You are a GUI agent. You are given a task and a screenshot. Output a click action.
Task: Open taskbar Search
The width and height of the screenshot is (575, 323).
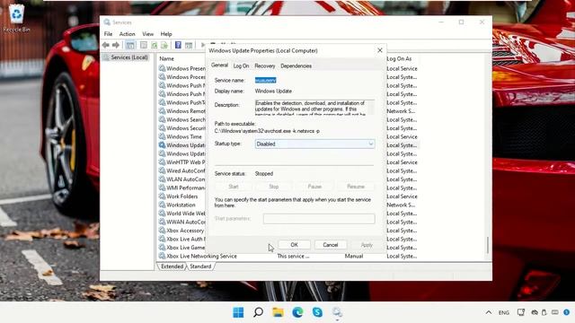258,312
